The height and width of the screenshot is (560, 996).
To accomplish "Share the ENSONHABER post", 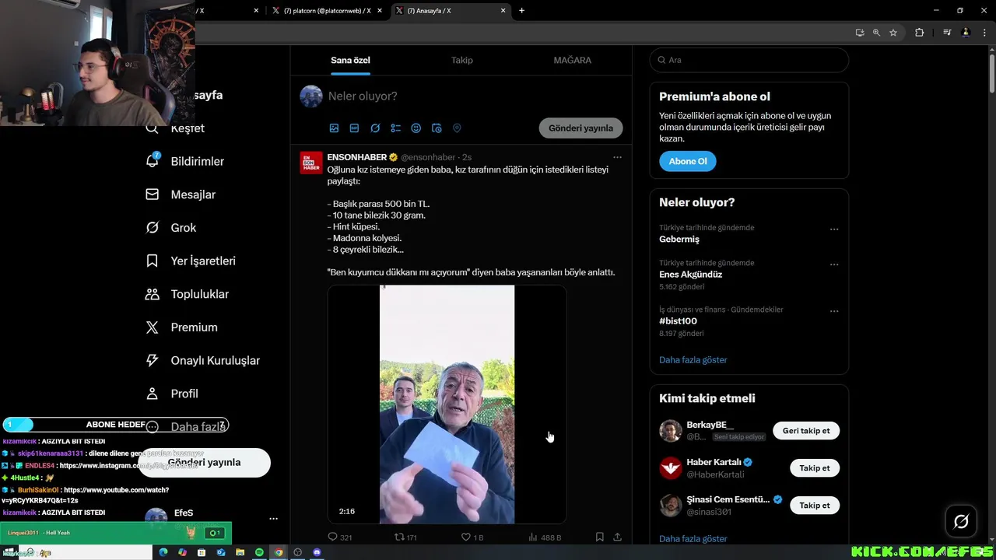I will (617, 537).
